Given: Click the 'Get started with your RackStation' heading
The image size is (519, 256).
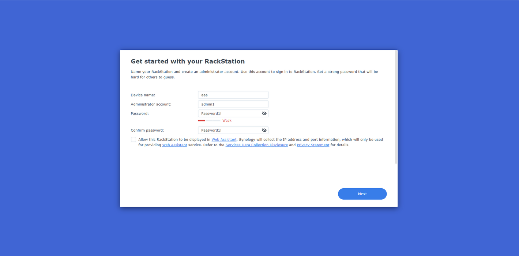Looking at the screenshot, I should [188, 61].
